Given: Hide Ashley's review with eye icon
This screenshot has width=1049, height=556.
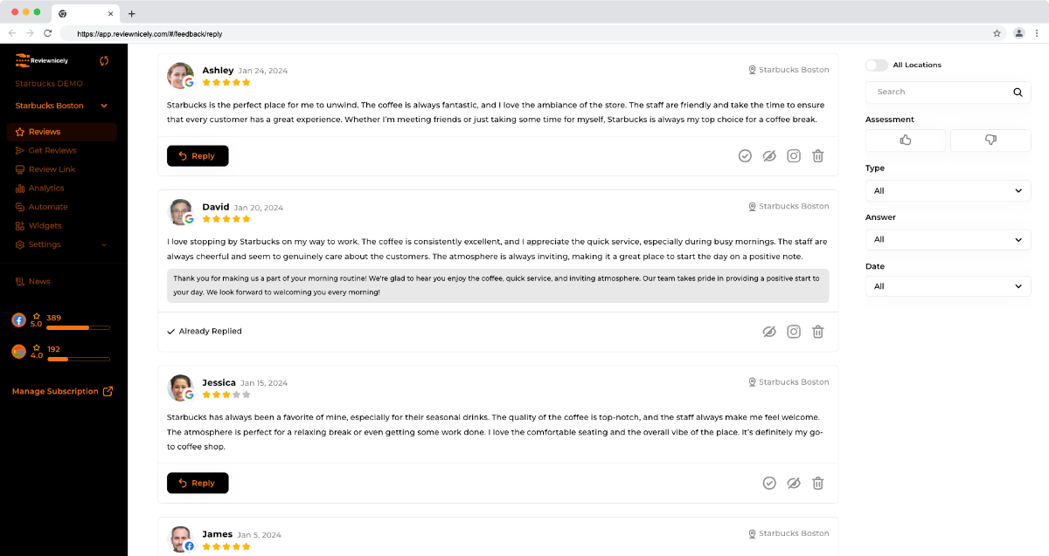Looking at the screenshot, I should (769, 155).
